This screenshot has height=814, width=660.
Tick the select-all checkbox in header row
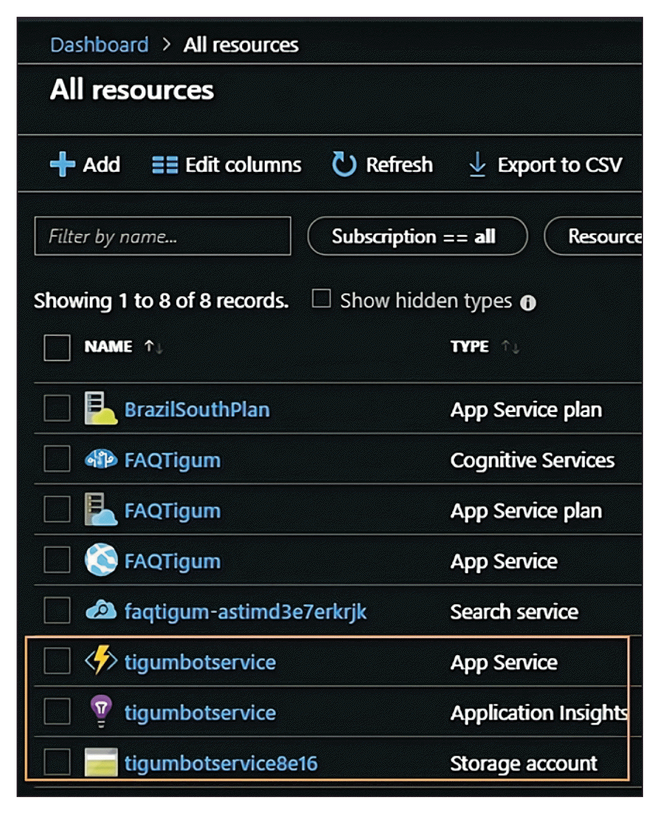(57, 347)
